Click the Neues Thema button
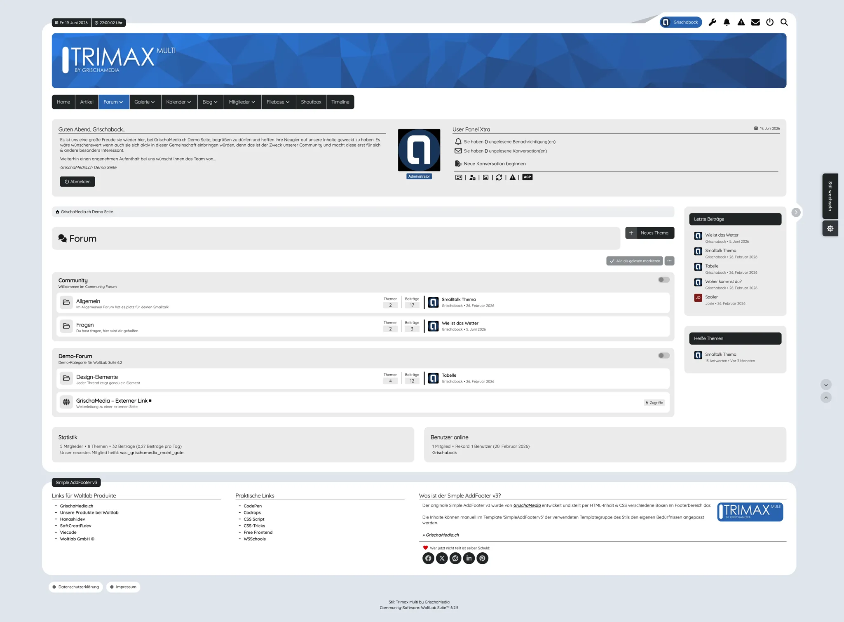The width and height of the screenshot is (844, 622). pyautogui.click(x=649, y=233)
